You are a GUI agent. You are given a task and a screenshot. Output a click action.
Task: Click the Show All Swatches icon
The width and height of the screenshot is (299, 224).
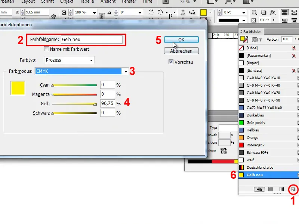point(260,189)
